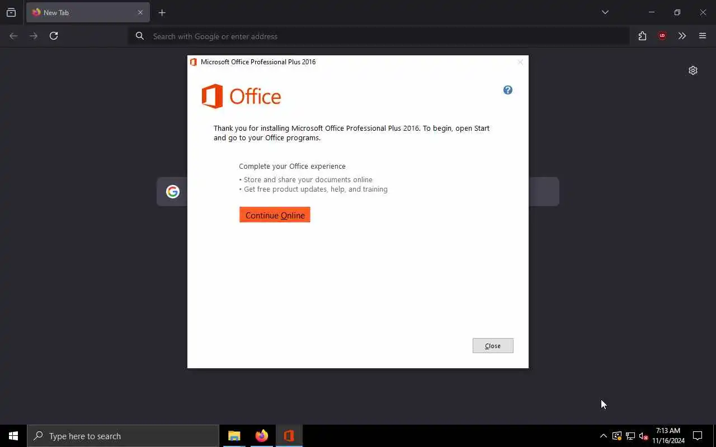Go back using the browser back arrow

14,36
